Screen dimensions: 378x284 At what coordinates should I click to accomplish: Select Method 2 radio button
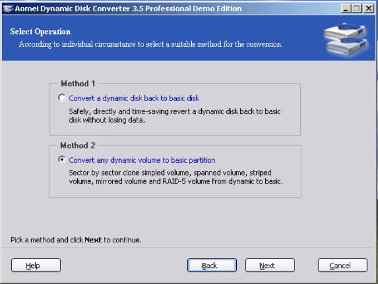tap(62, 160)
